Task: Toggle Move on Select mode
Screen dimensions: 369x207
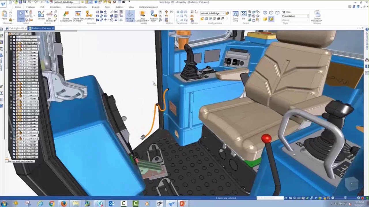Action: coord(130,16)
